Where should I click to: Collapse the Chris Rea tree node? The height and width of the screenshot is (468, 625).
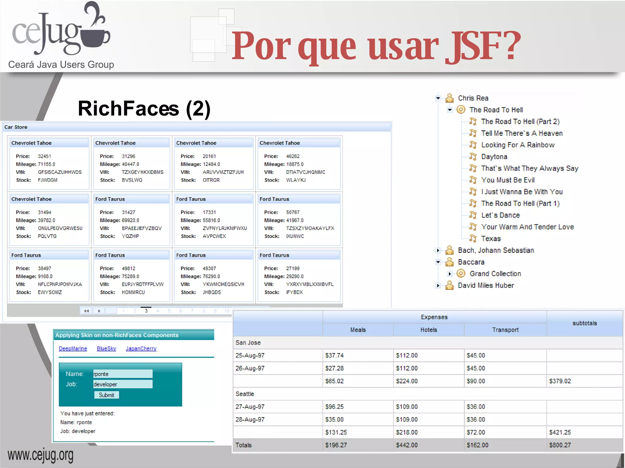click(438, 98)
